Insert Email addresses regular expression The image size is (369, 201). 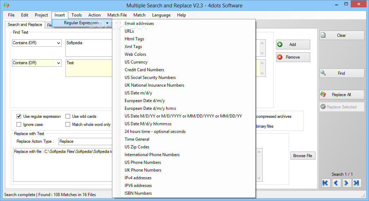[184, 24]
